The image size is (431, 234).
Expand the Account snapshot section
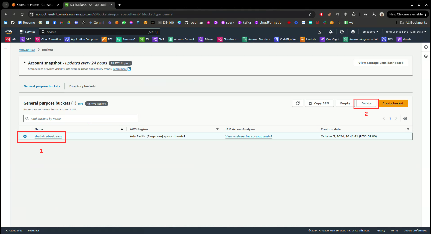pos(24,63)
